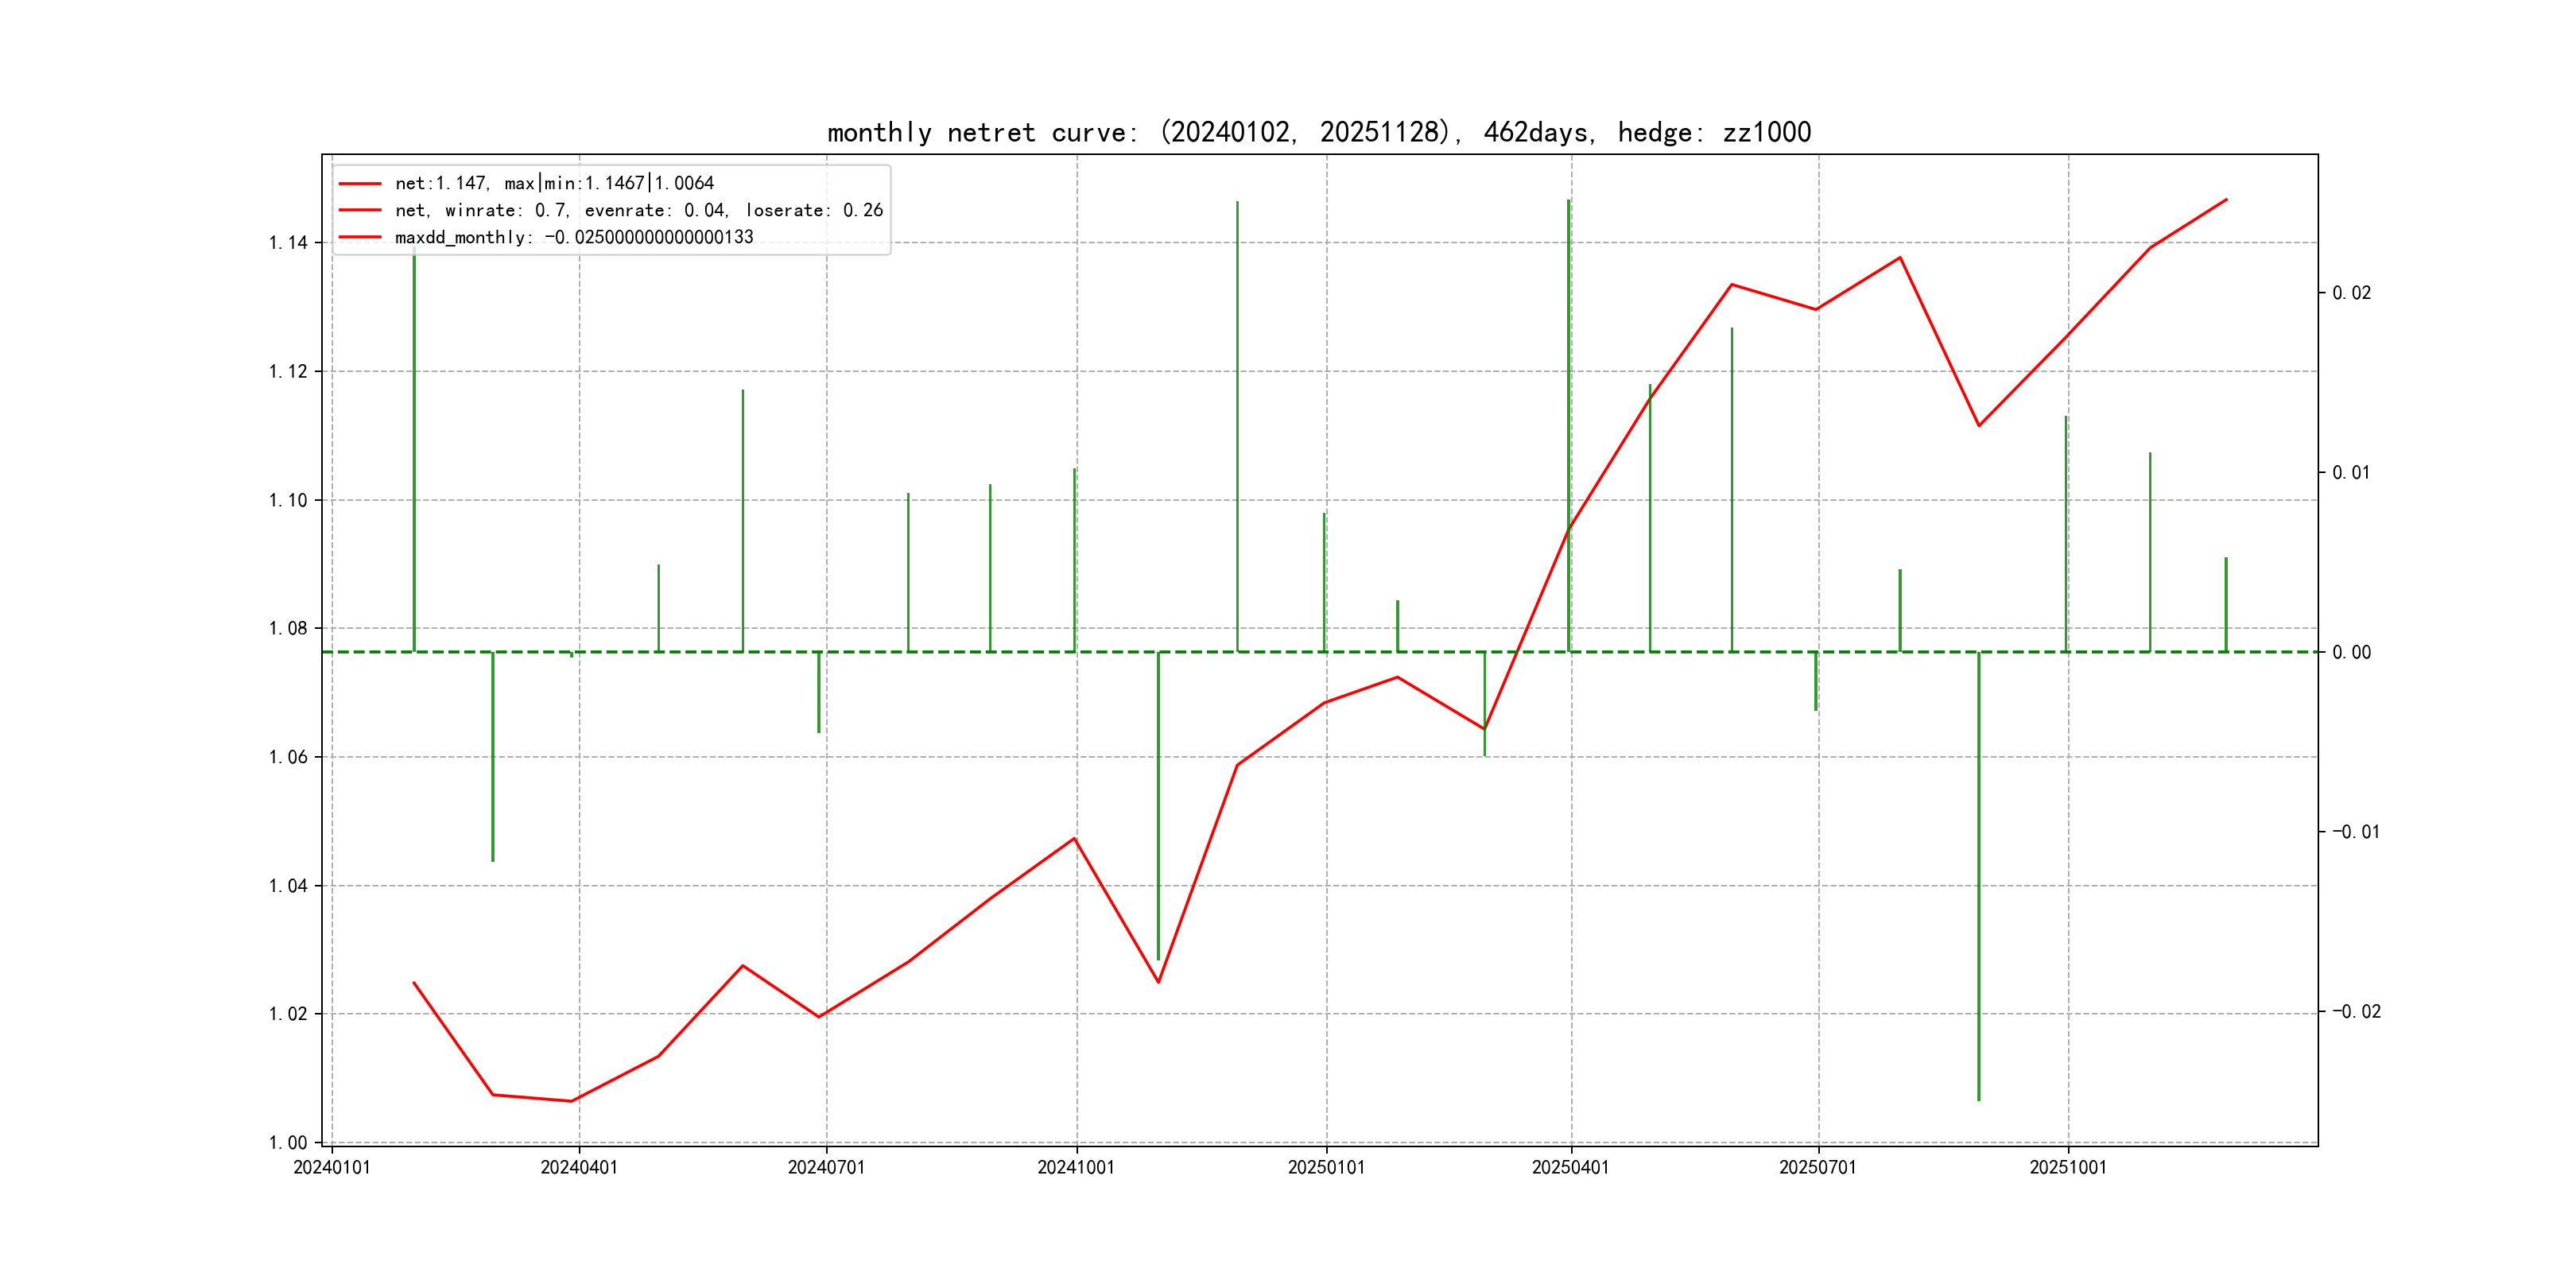Click the red line swatch beside 'net:1.147'
The width and height of the screenshot is (2576, 1288).
[360, 183]
